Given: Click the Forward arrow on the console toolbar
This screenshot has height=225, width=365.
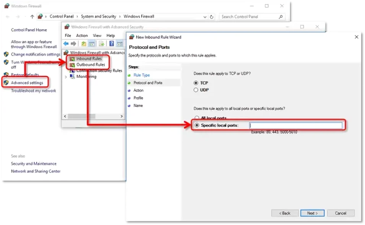Looking at the screenshot, I should click(73, 43).
